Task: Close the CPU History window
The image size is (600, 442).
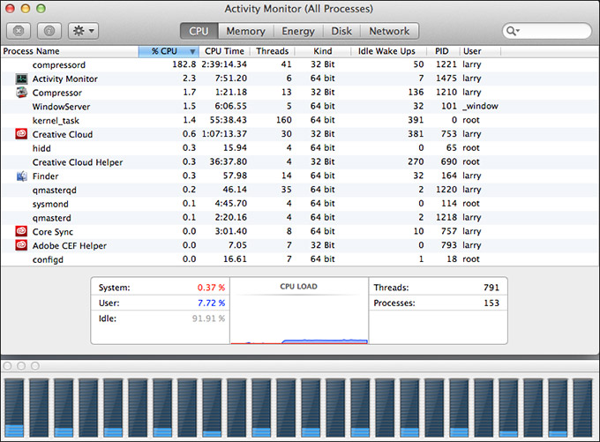Action: click(x=7, y=366)
